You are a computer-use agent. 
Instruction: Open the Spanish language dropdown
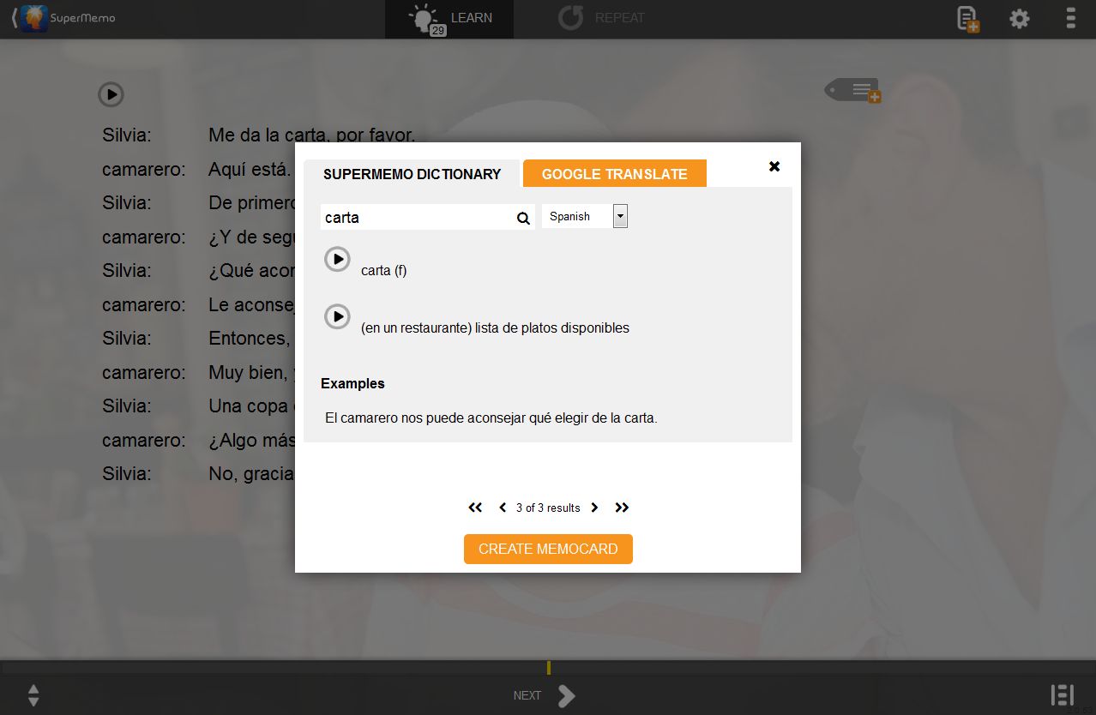pyautogui.click(x=585, y=216)
